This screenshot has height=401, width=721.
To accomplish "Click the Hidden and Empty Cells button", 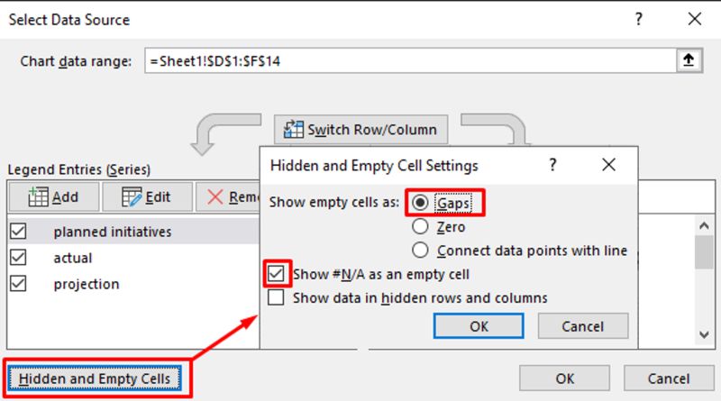I will pyautogui.click(x=95, y=378).
